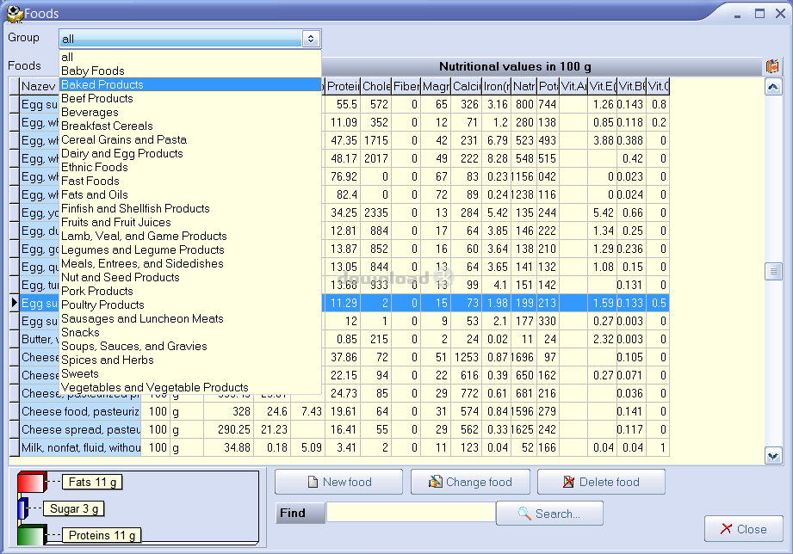The height and width of the screenshot is (554, 793).
Task: Click the table scroll down arrow
Action: point(773,456)
